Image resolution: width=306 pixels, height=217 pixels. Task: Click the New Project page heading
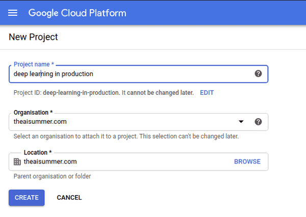(x=34, y=37)
